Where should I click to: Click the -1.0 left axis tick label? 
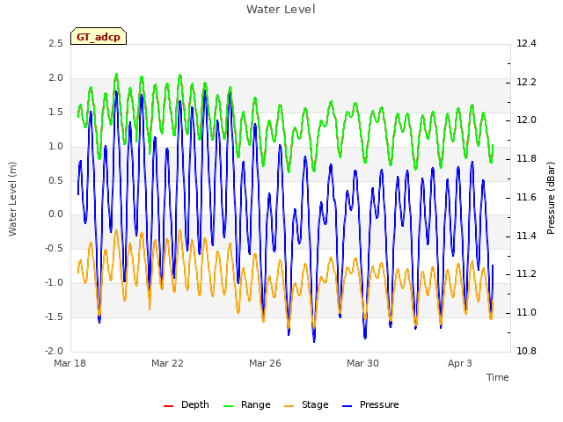point(54,283)
